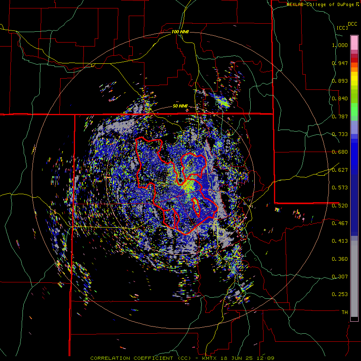Select the 0.733 scale value
The width and height of the screenshot is (361, 361).
[340, 134]
